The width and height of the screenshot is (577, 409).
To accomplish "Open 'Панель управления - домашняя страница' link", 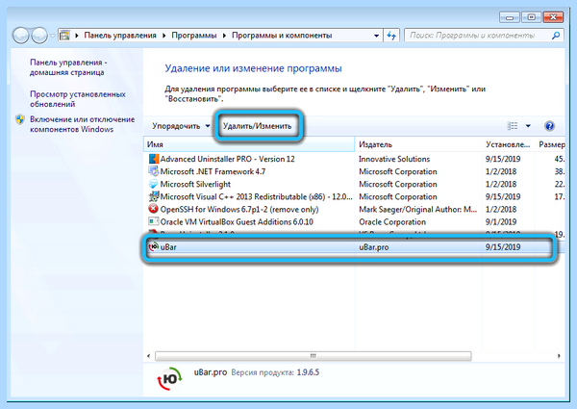I will point(68,67).
